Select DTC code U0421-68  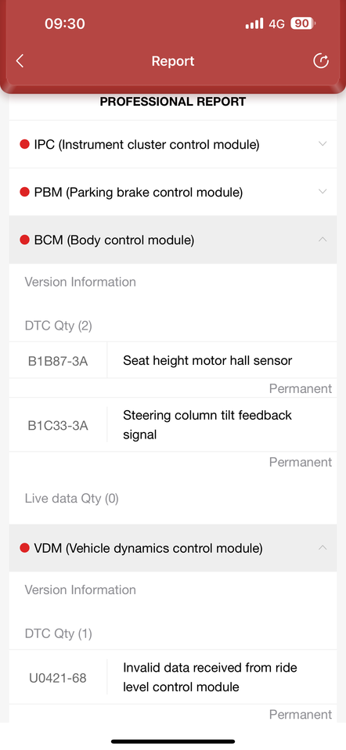(58, 678)
